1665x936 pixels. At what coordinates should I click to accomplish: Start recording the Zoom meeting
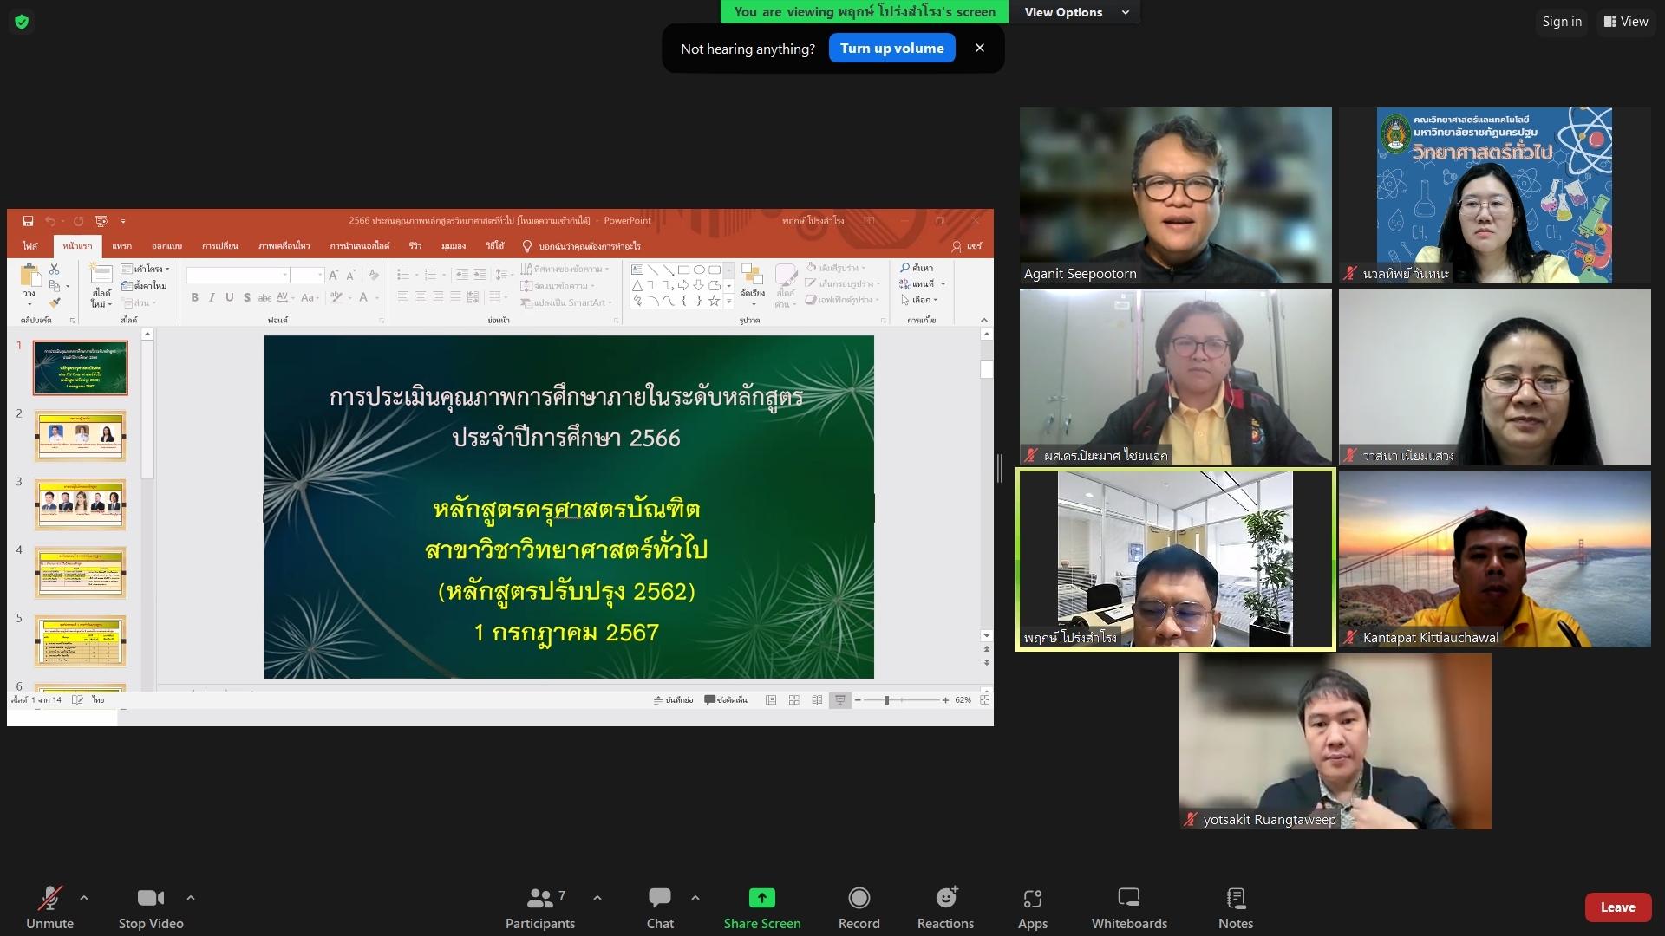coord(859,906)
